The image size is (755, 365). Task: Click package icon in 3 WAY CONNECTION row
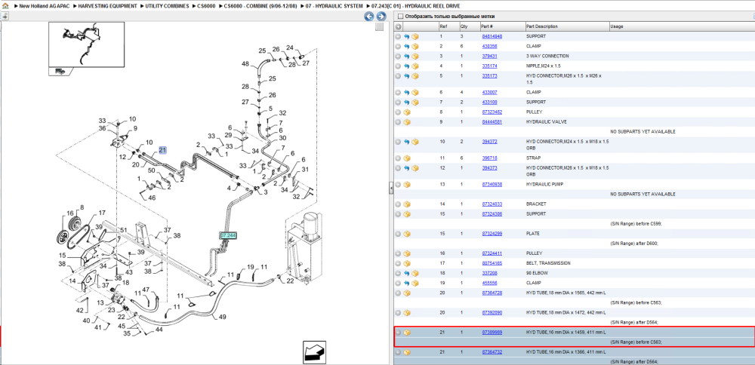click(x=415, y=57)
